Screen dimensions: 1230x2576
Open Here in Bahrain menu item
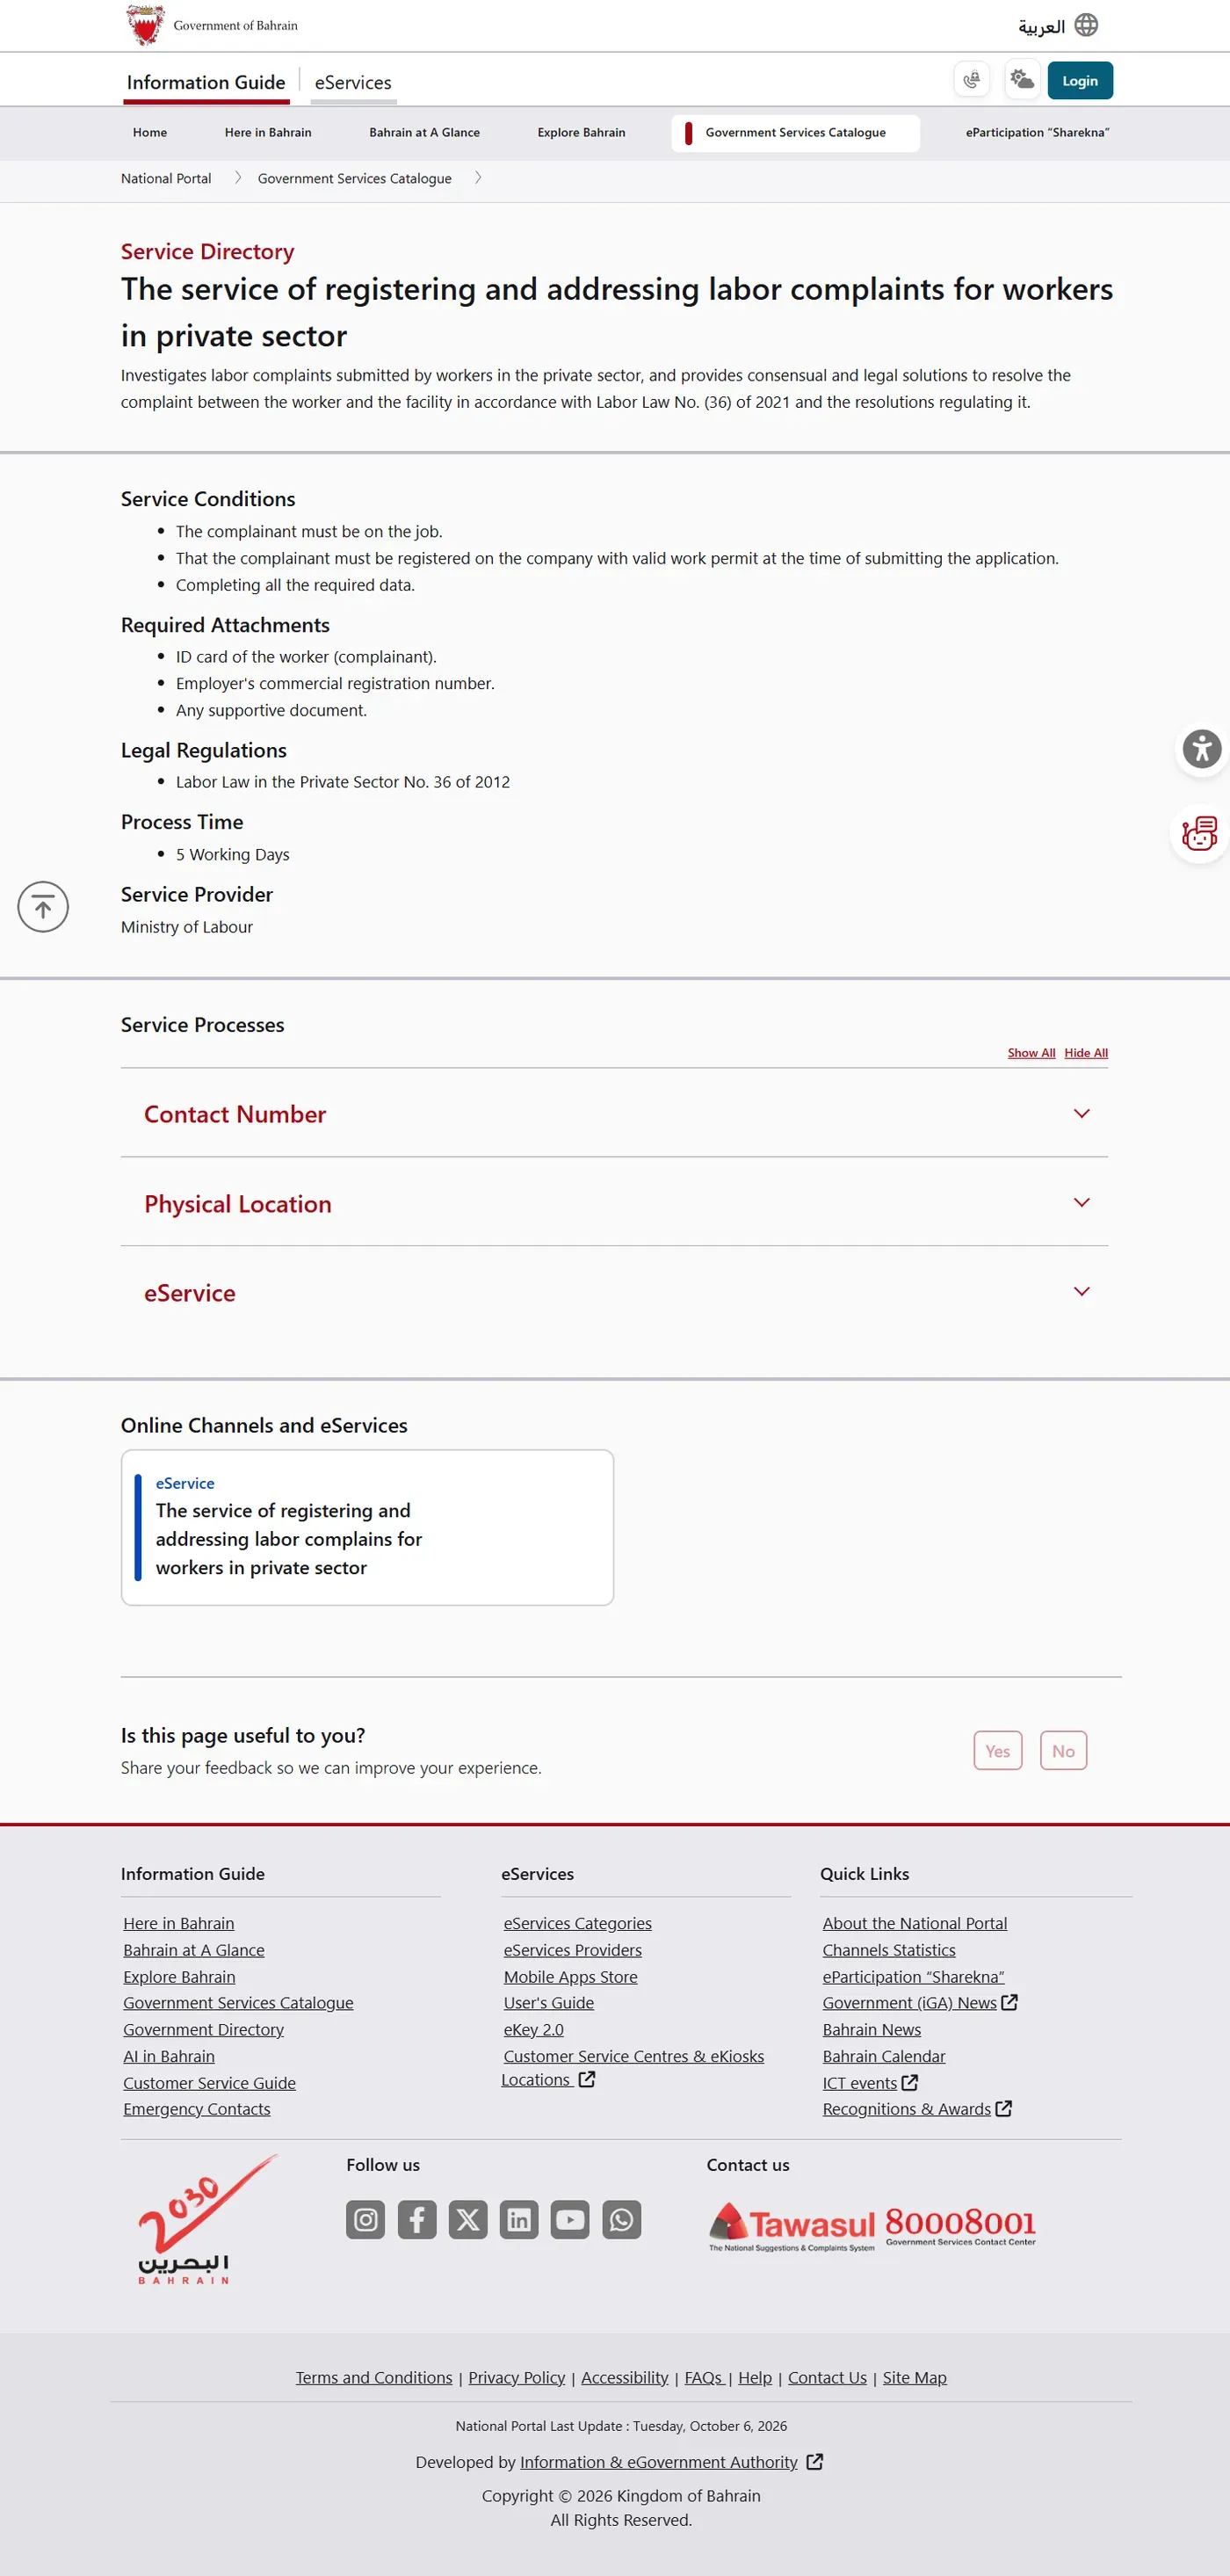click(x=268, y=132)
